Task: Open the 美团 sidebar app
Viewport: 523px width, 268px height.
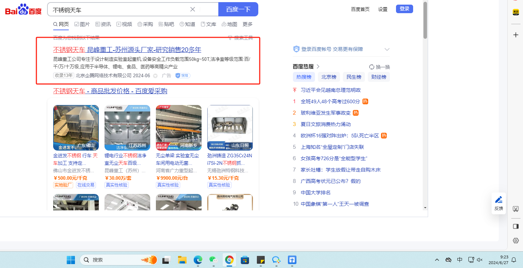Action: click(x=516, y=12)
